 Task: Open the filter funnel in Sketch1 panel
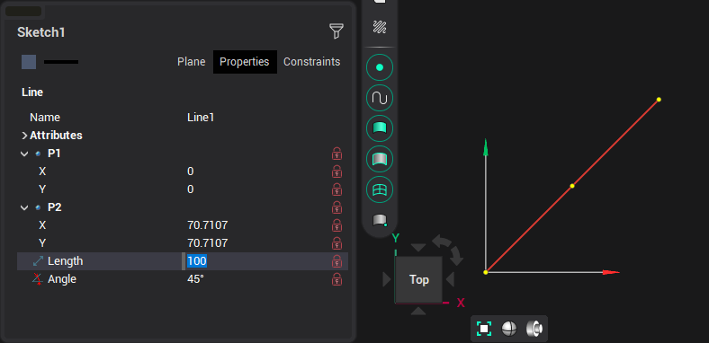(336, 31)
